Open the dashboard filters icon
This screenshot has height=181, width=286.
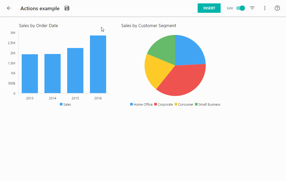(252, 8)
